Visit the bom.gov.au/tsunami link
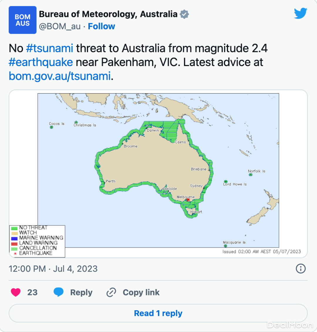 60,76
